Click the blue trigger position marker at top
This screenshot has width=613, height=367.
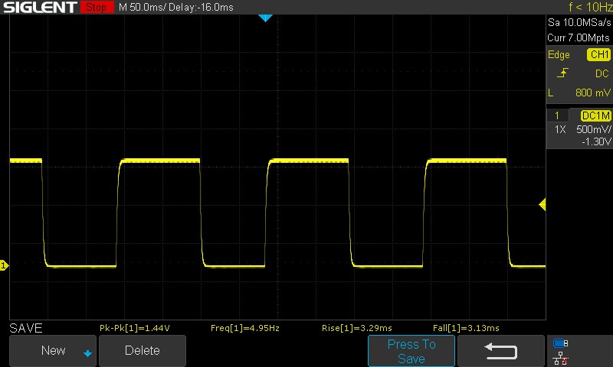click(x=265, y=18)
